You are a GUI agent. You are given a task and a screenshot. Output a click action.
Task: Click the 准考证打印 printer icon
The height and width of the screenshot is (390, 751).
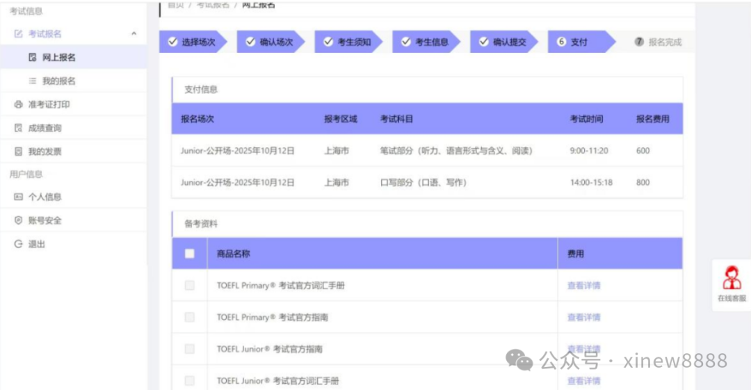click(19, 105)
